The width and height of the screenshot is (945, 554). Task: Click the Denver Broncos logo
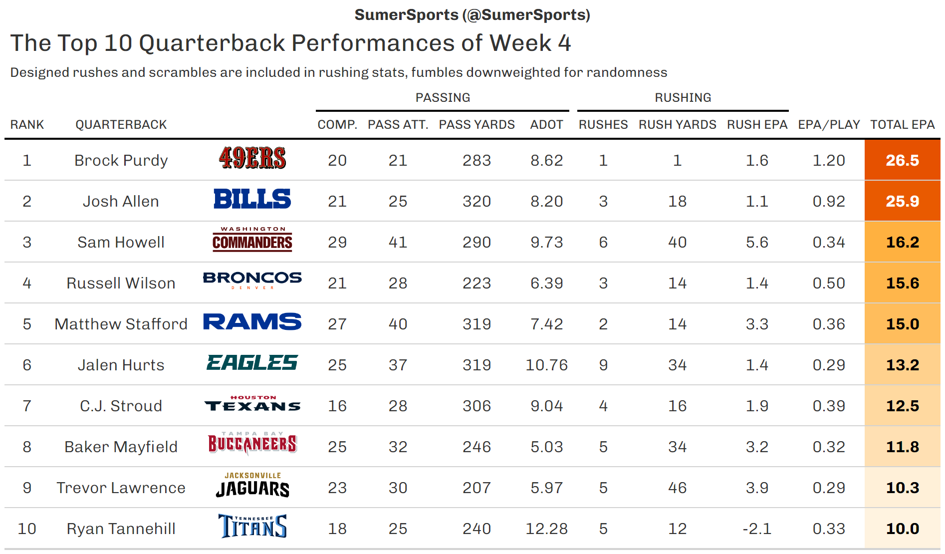[x=252, y=280]
